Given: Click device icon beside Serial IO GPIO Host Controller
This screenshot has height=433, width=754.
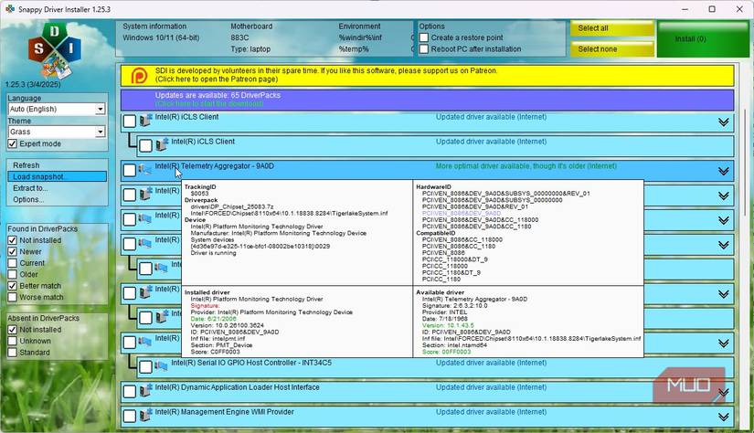Looking at the screenshot, I should point(161,365).
